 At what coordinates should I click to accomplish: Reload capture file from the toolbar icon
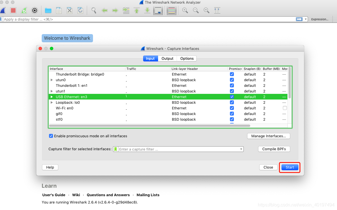pos(80,10)
